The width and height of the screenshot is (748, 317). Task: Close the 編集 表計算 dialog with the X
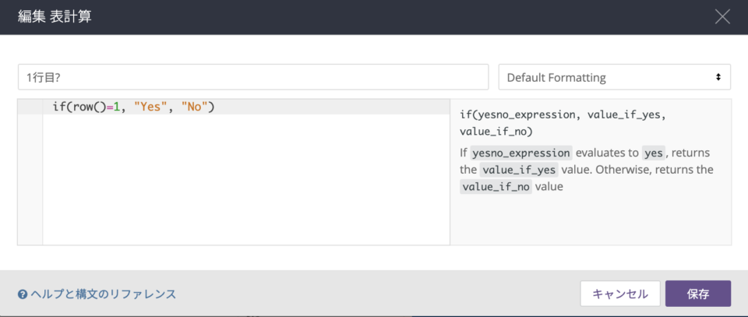click(x=722, y=16)
